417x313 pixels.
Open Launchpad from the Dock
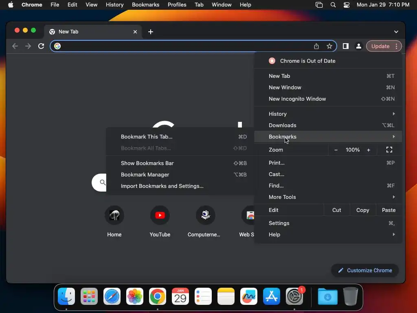89,296
